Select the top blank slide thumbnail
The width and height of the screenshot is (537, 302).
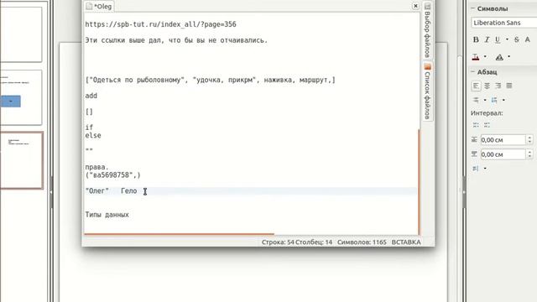click(x=21, y=34)
